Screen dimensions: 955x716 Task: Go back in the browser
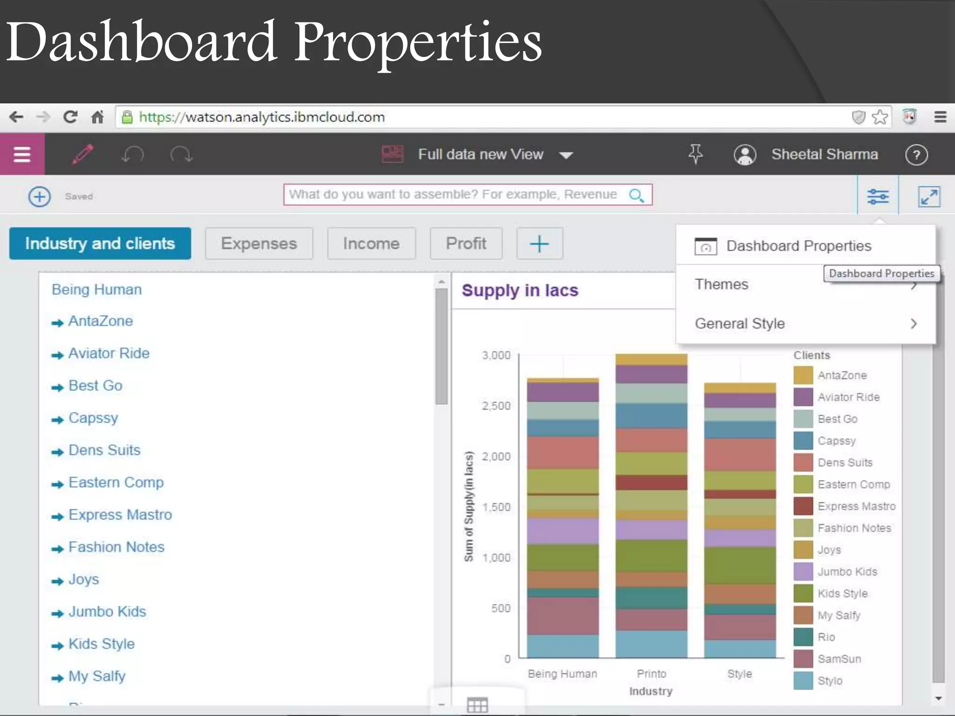[16, 117]
